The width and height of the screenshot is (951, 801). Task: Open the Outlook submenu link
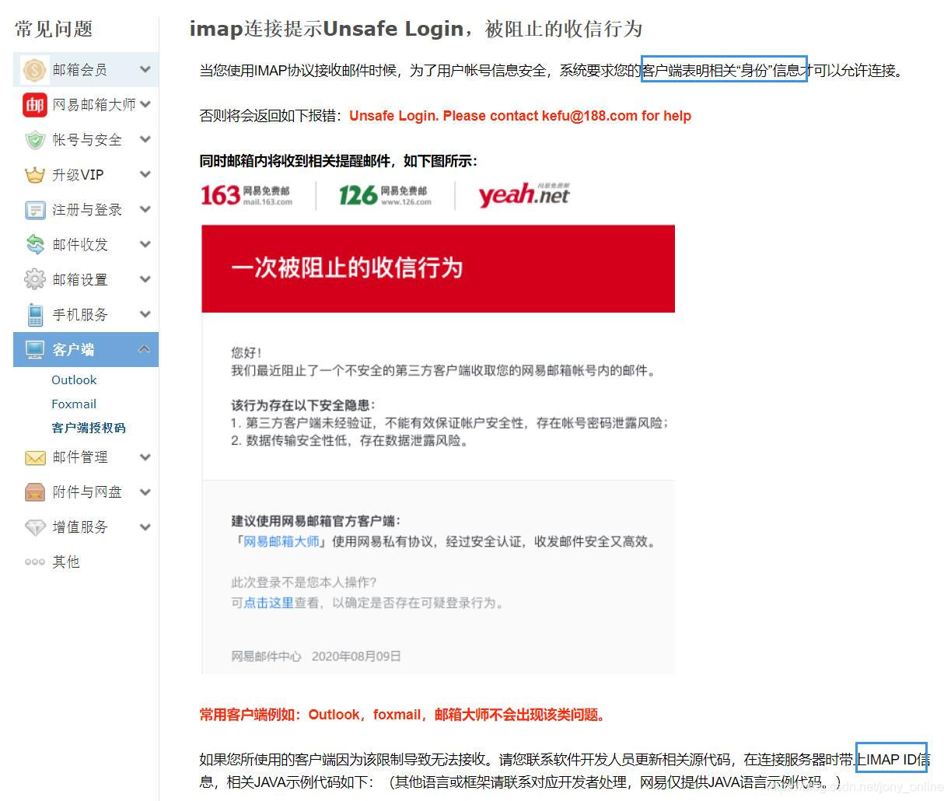(x=74, y=380)
